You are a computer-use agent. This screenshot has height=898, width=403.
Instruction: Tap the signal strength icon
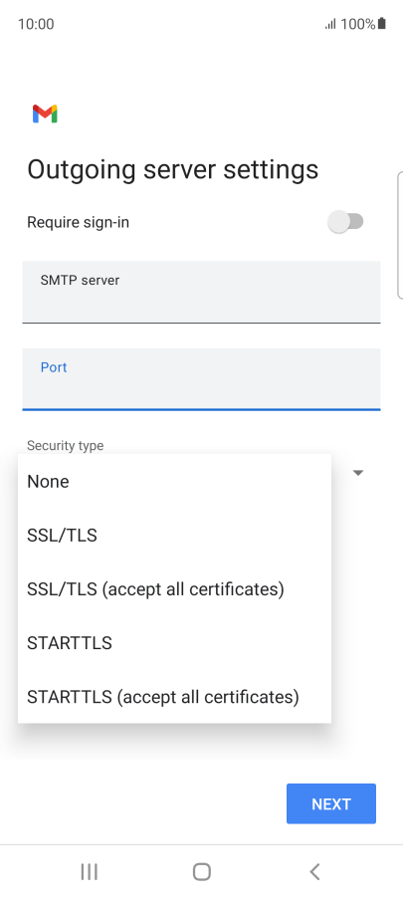pyautogui.click(x=330, y=24)
